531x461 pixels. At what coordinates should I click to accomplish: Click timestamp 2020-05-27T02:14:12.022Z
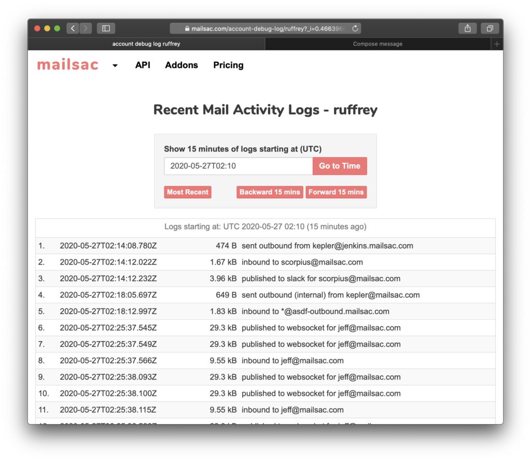108,262
